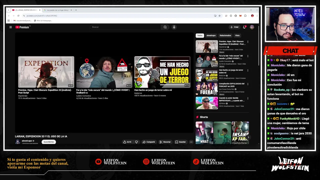Image resolution: width=320 pixels, height=180 pixels.
Task: Open Chrome apps grid in bookmarks bar
Action: (x=8, y=20)
